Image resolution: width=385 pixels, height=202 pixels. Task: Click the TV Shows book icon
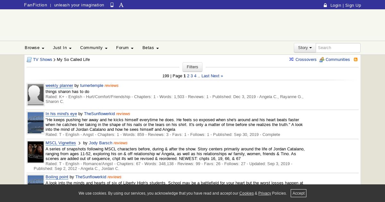coord(29,60)
